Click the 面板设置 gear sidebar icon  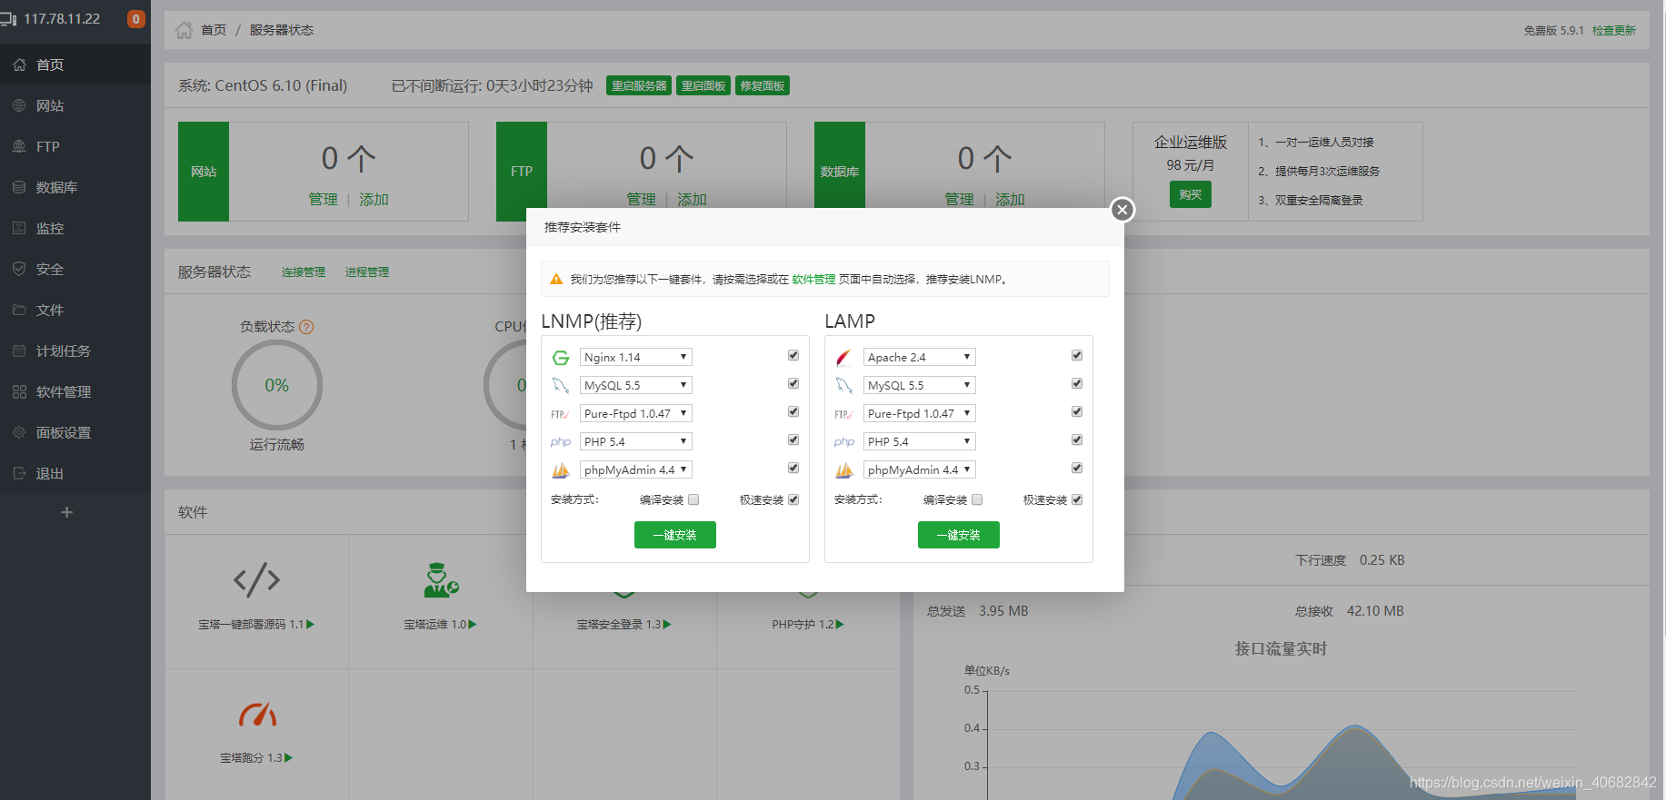19,432
